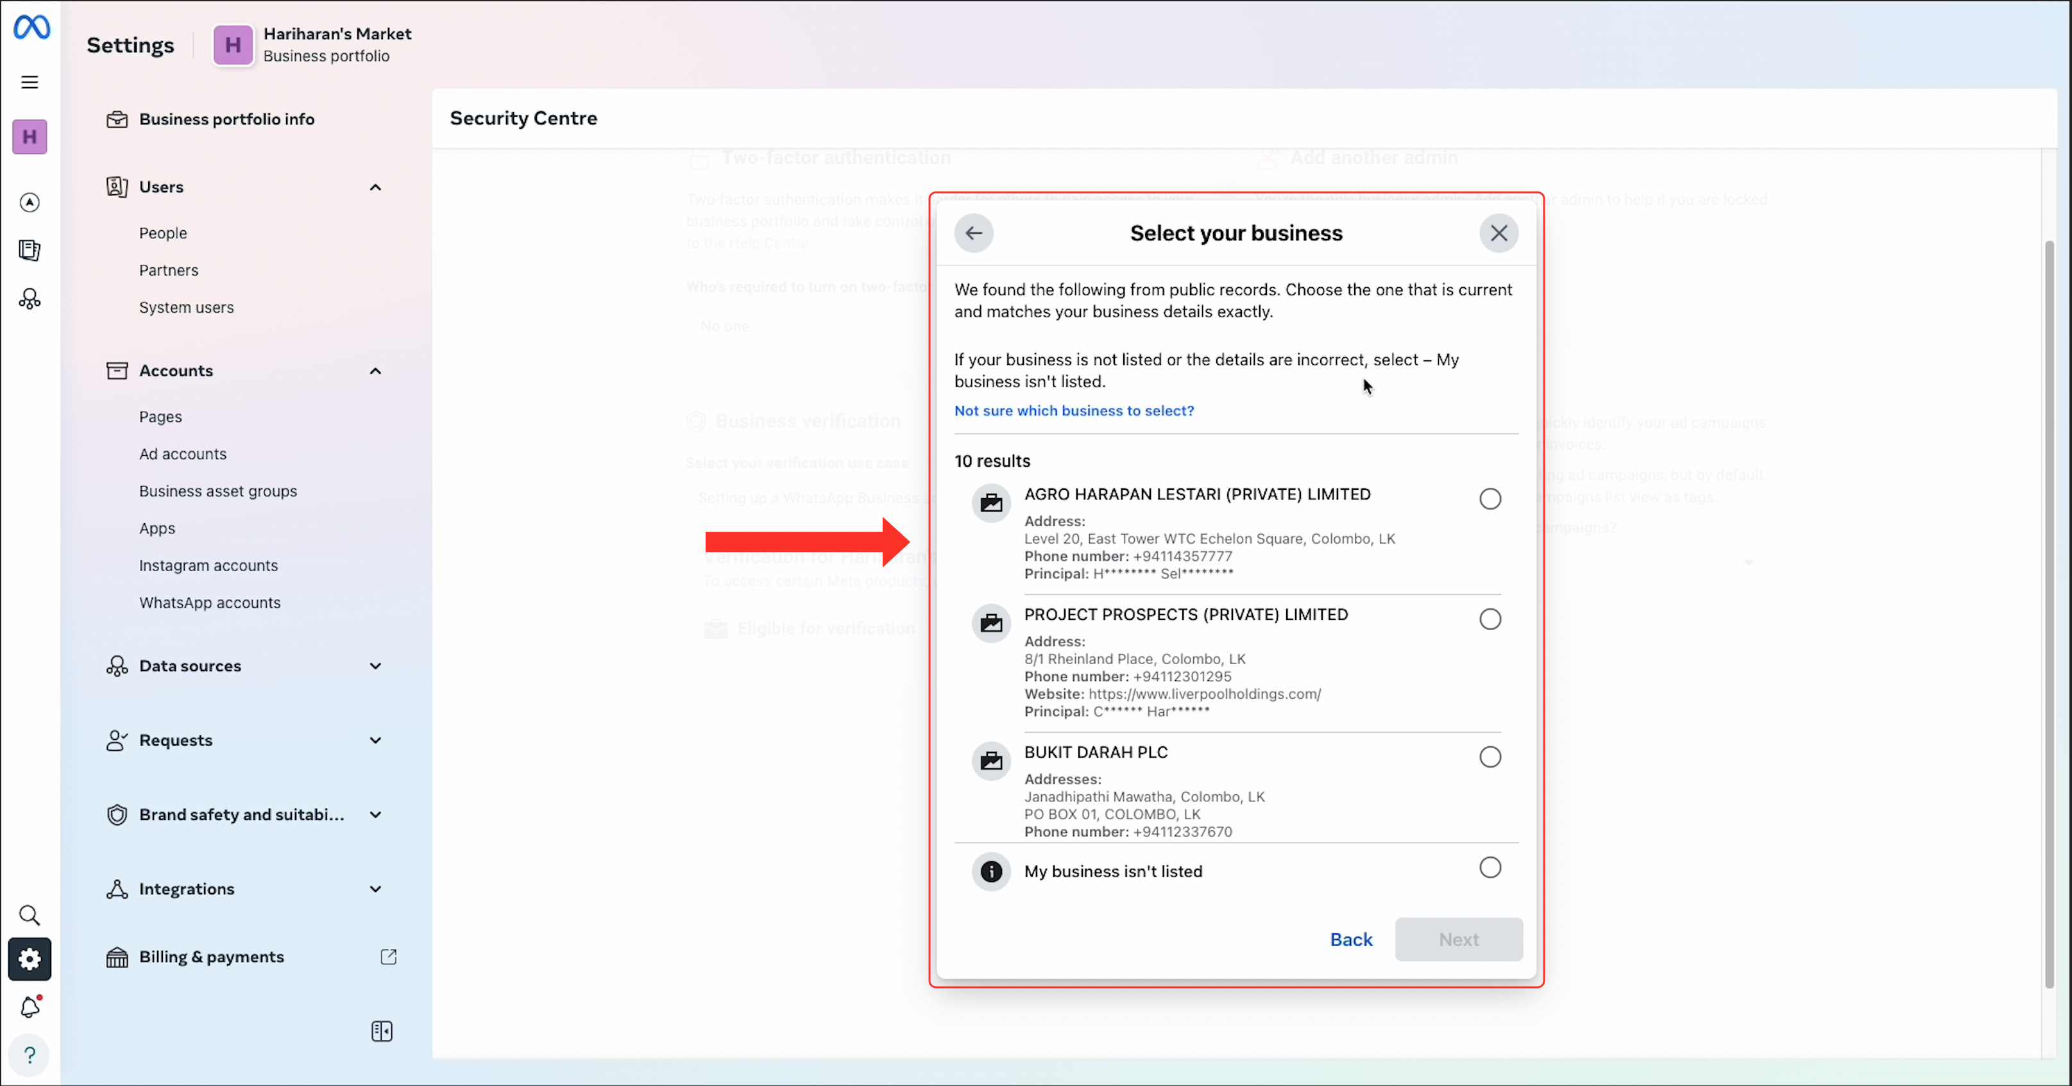Click the liverpoolholdings.com website text

pos(1205,694)
